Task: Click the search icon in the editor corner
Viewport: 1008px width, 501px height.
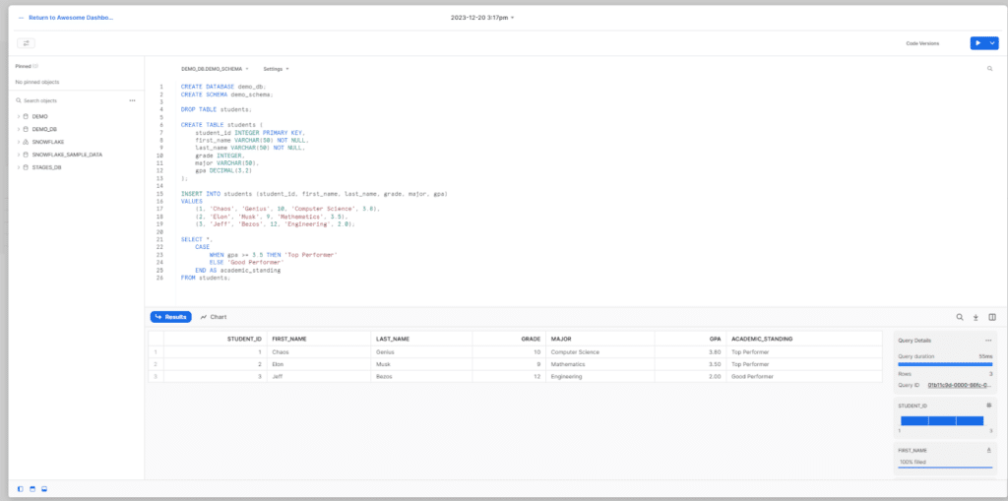Action: [990, 68]
